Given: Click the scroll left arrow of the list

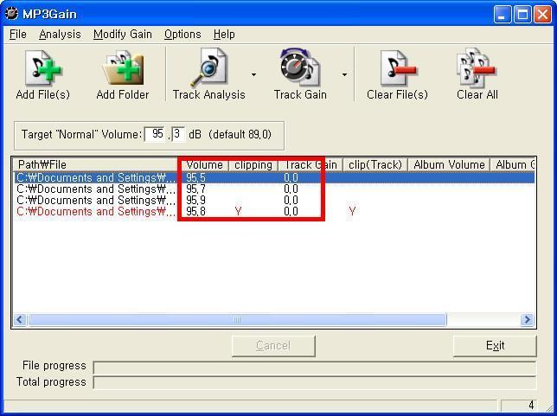Looking at the screenshot, I should [20, 319].
